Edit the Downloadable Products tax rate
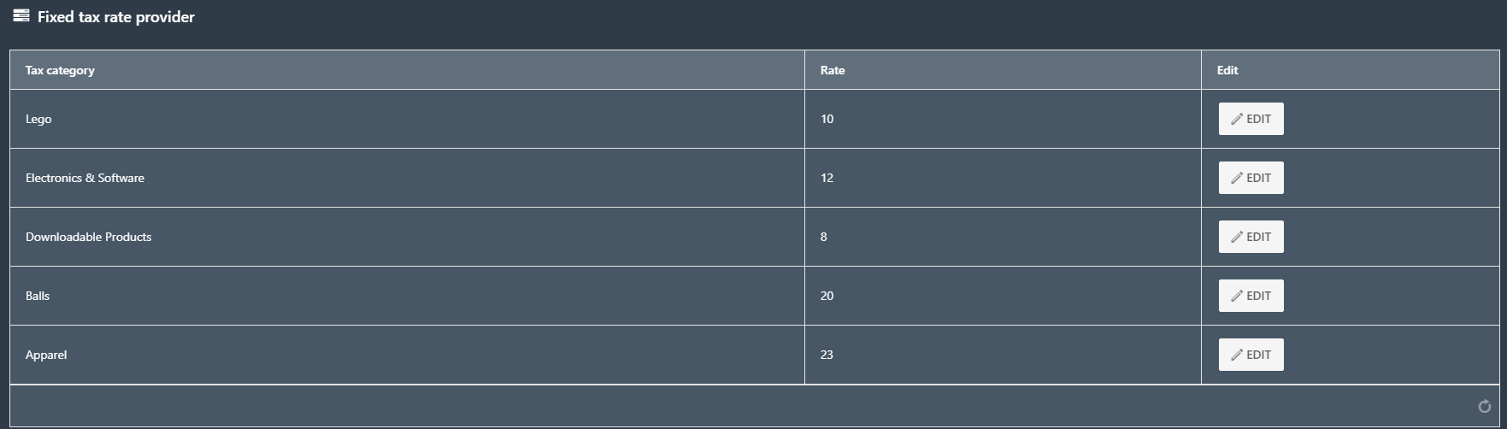This screenshot has height=429, width=1507. coord(1251,237)
